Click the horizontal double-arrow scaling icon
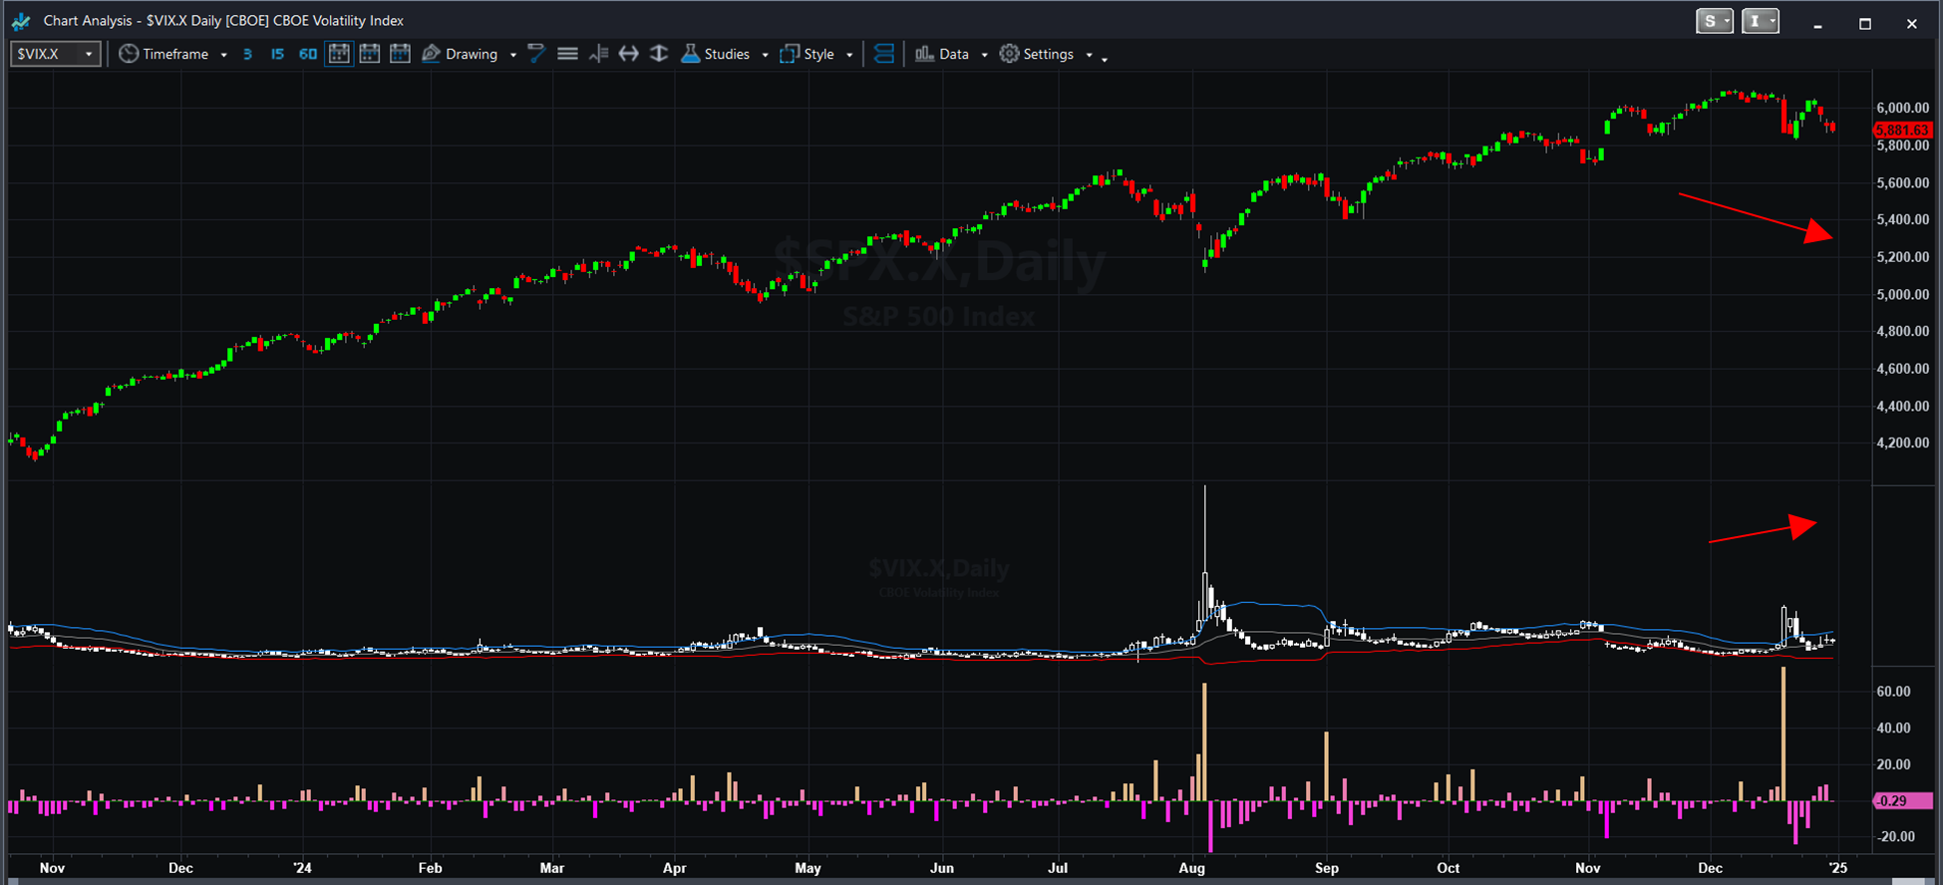The height and width of the screenshot is (885, 1943). click(628, 54)
